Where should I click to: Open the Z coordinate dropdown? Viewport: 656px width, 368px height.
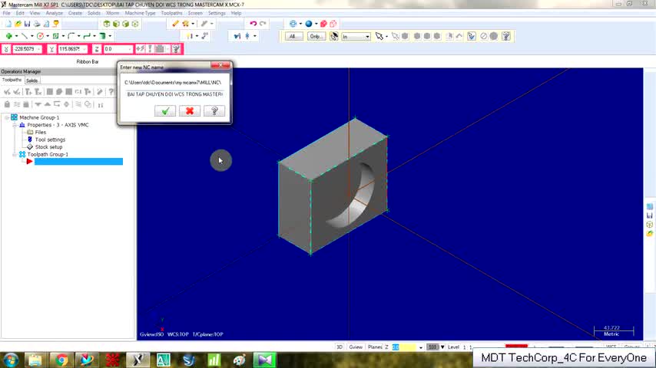click(x=130, y=49)
